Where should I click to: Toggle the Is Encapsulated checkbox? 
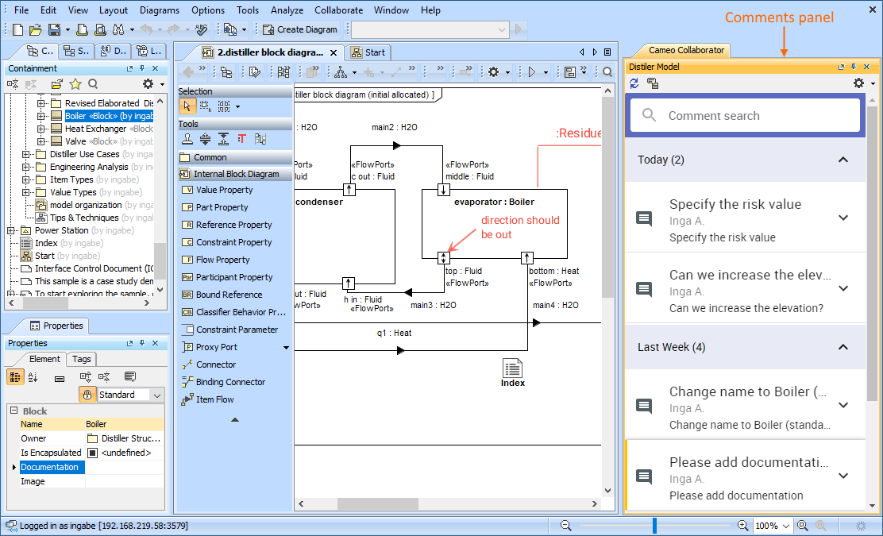point(92,453)
